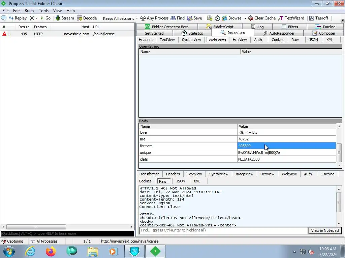Click the camera screenshot icon in toolbar
The width and height of the screenshot is (345, 258).
point(210,18)
